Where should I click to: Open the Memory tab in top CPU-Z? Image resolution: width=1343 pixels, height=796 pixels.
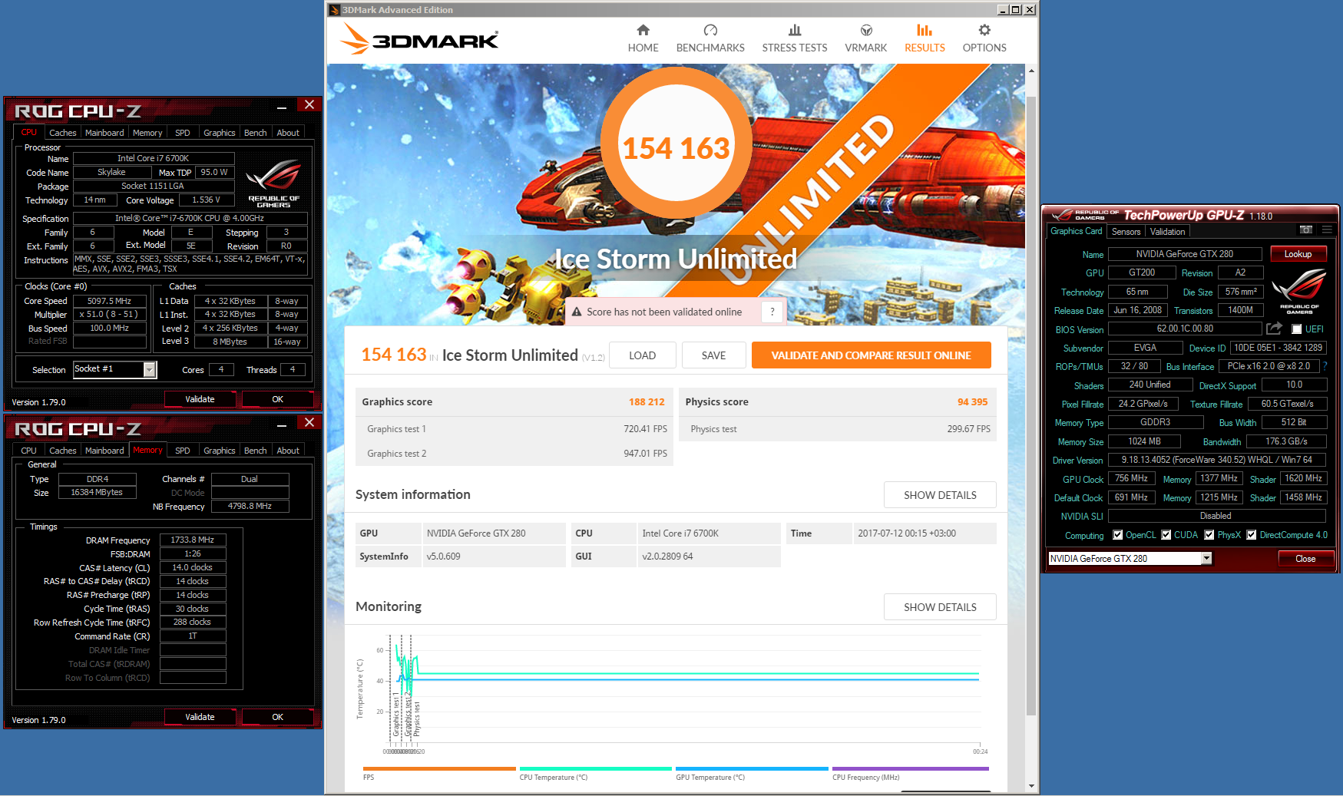pyautogui.click(x=147, y=133)
